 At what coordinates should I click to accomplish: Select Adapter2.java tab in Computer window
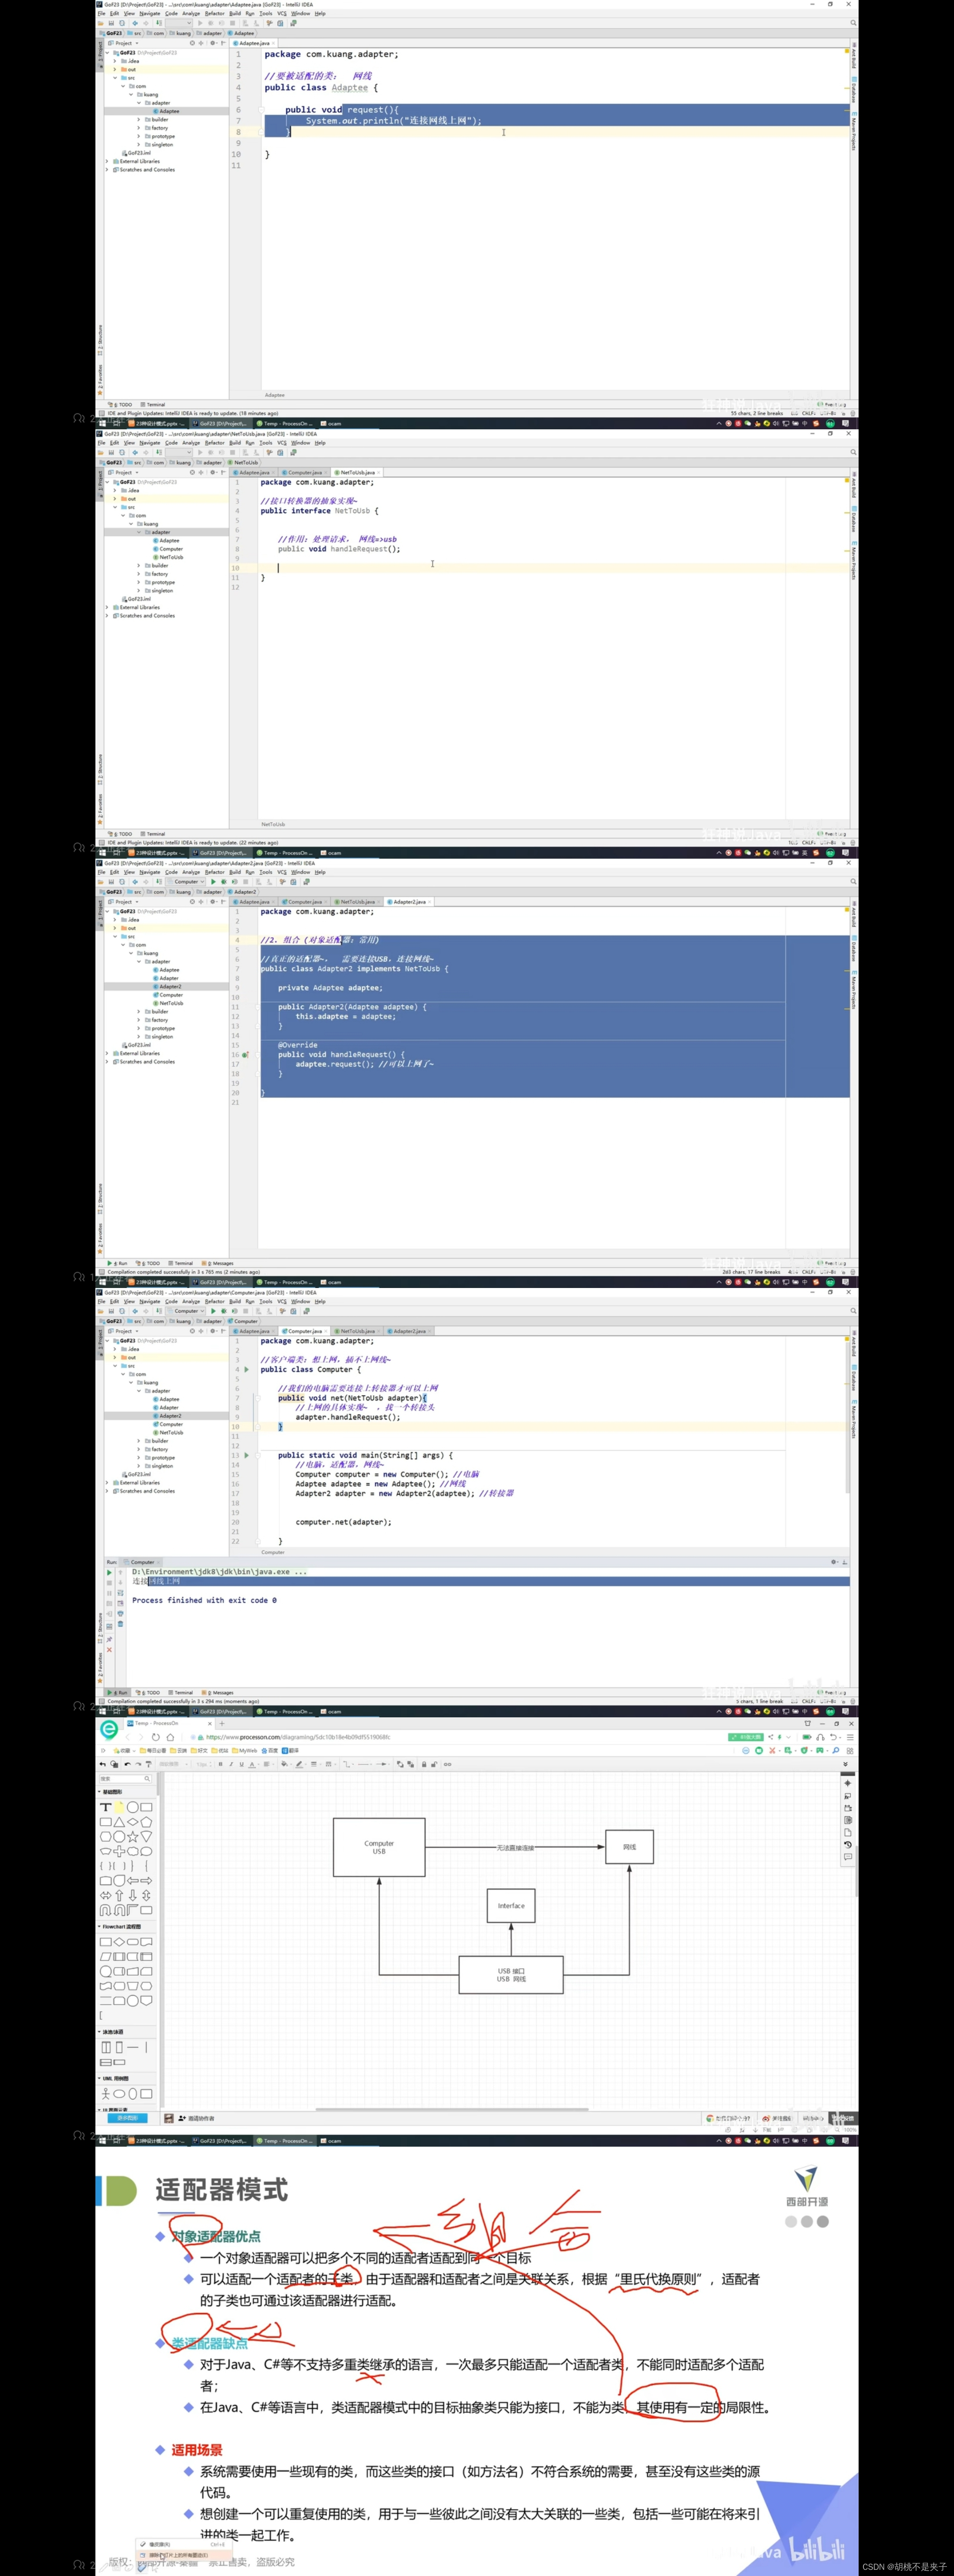(408, 1331)
